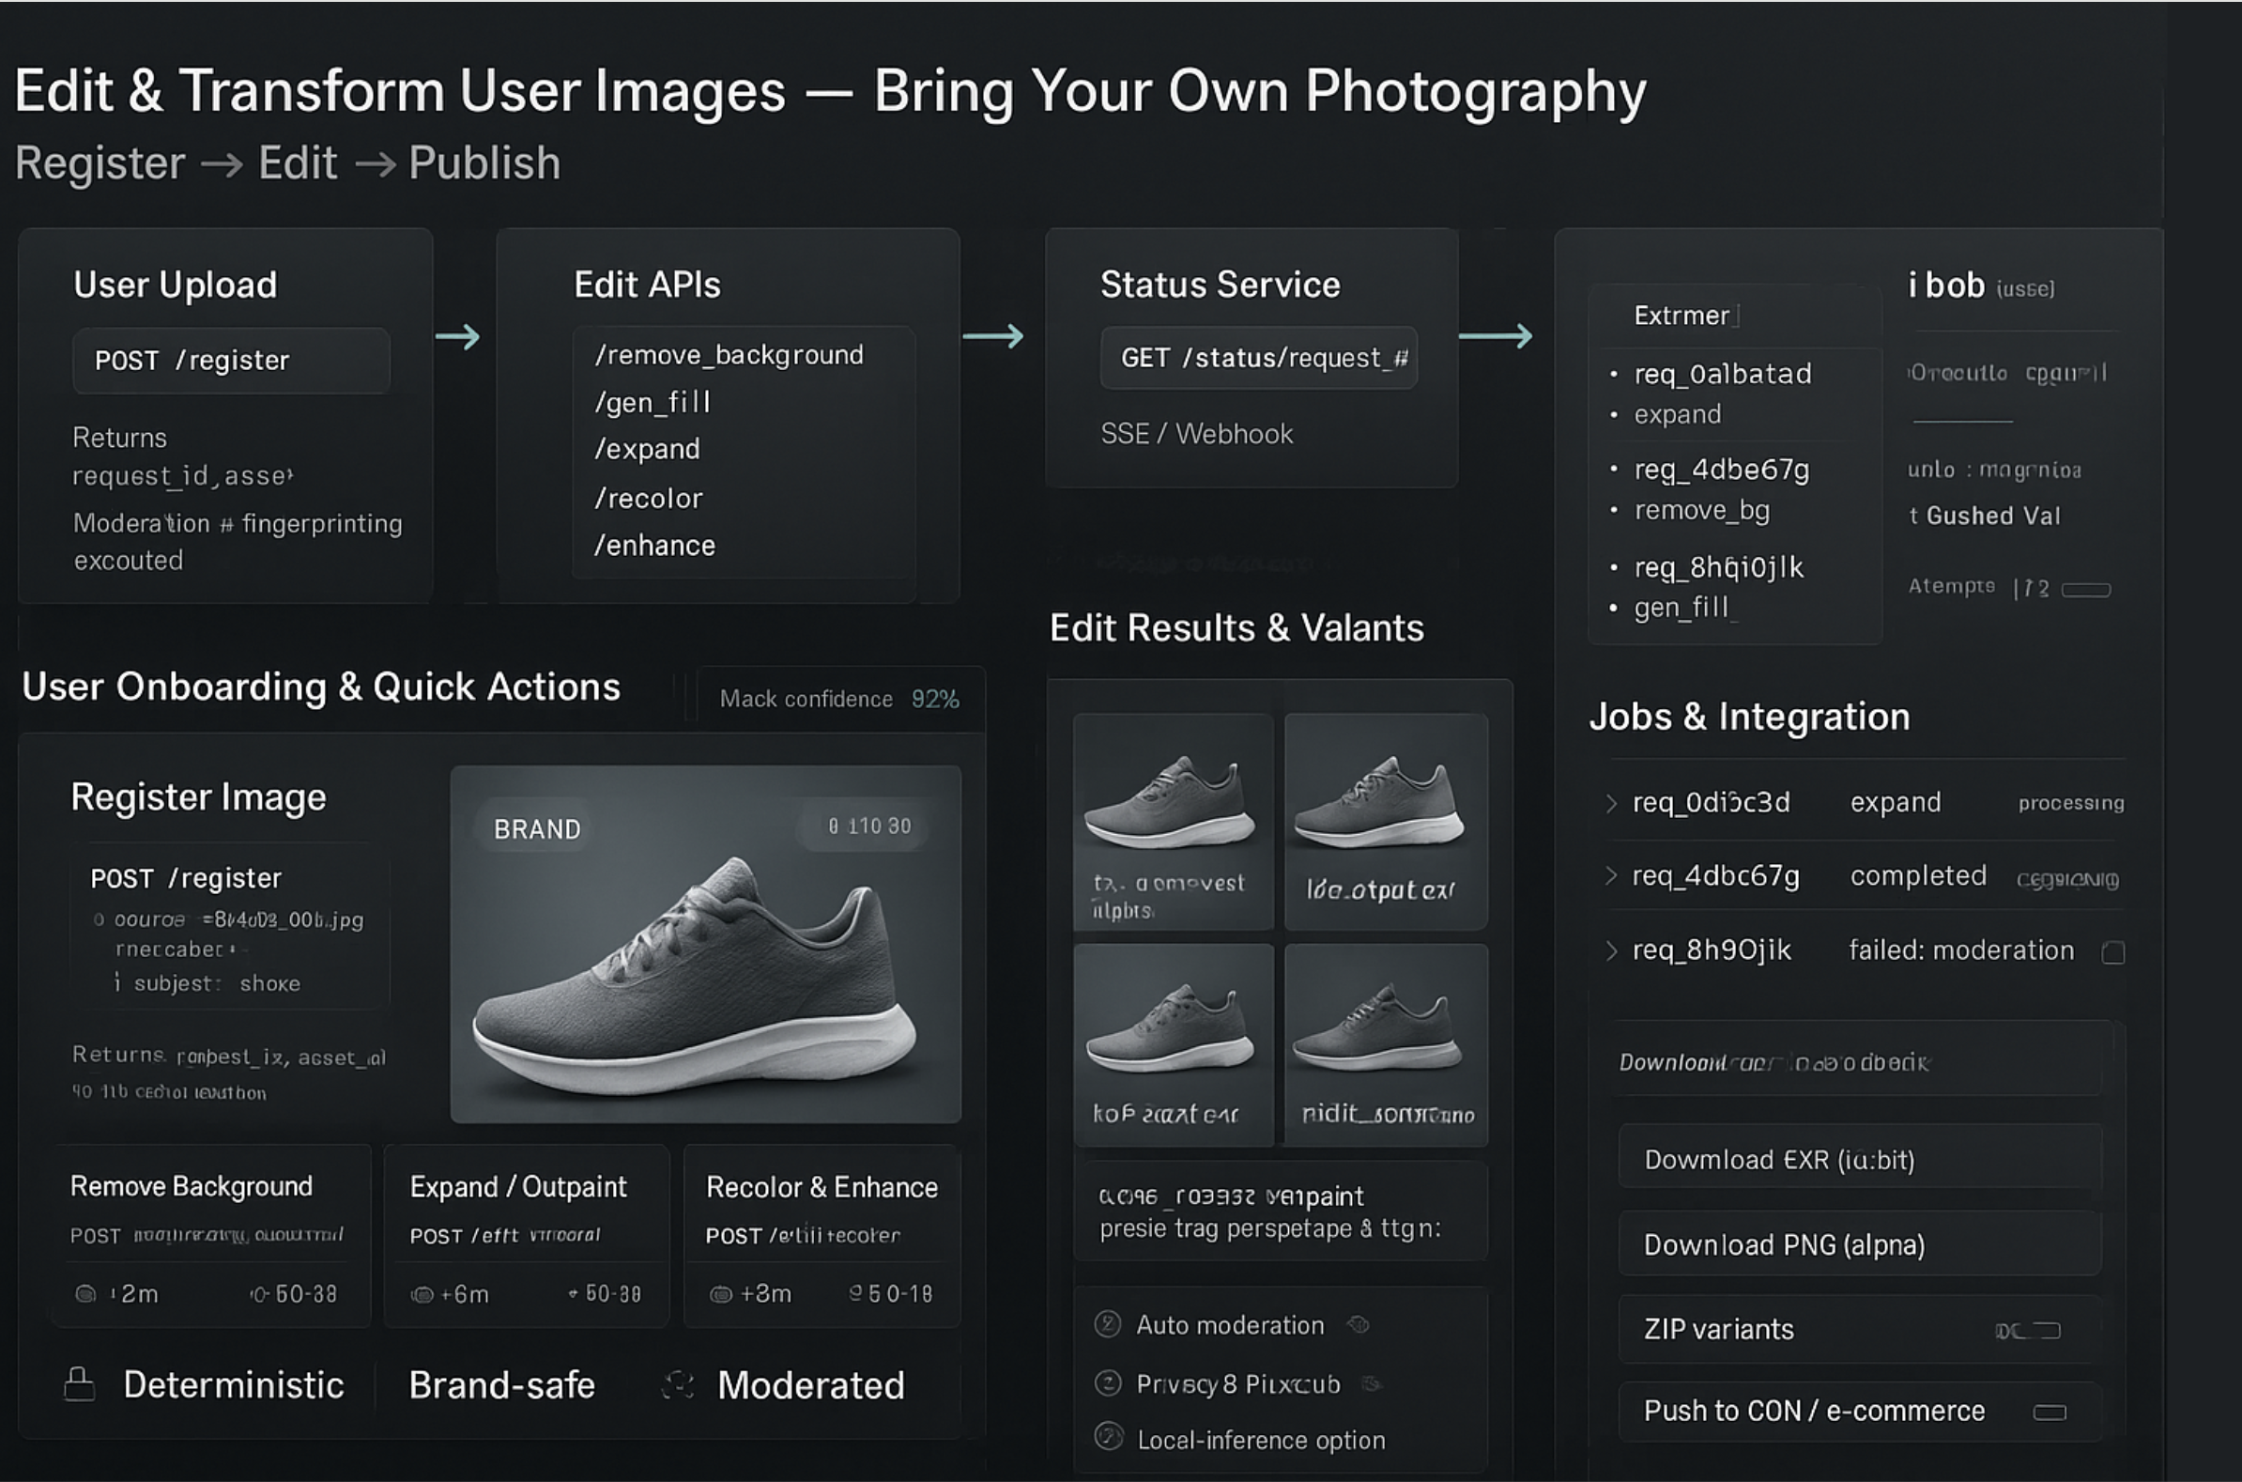Image resolution: width=2242 pixels, height=1482 pixels.
Task: Open the top-left shoe variant thumbnail
Action: 1173,821
